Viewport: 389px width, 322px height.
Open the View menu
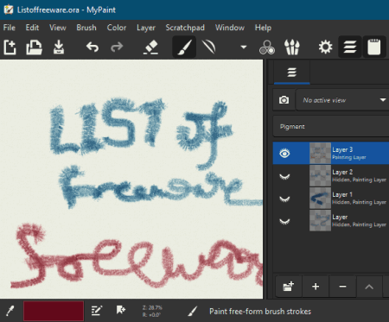58,28
